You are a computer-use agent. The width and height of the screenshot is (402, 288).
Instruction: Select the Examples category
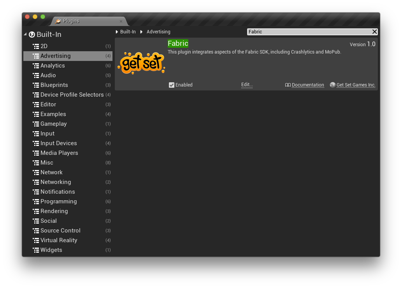point(68,115)
